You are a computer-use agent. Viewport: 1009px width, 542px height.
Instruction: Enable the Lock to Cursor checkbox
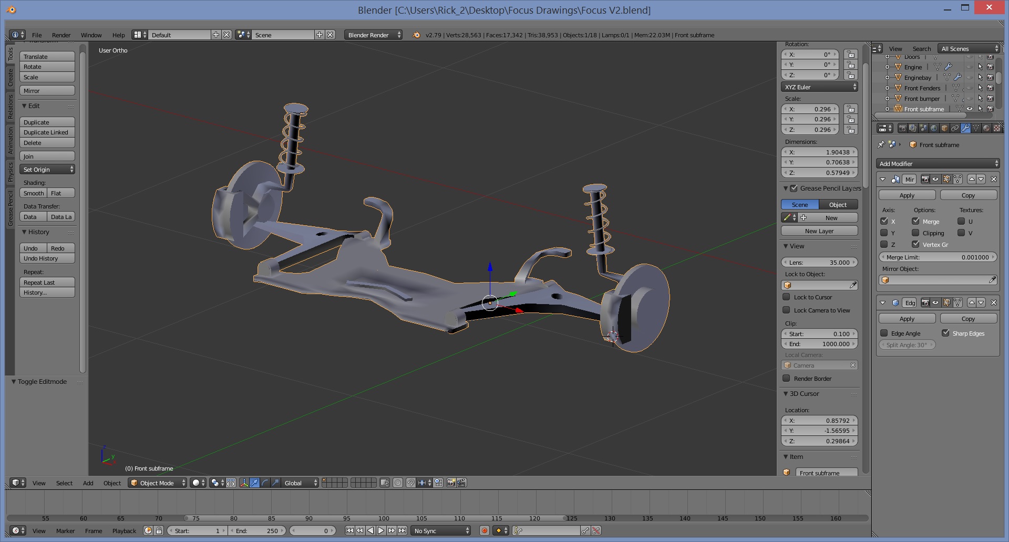(786, 297)
